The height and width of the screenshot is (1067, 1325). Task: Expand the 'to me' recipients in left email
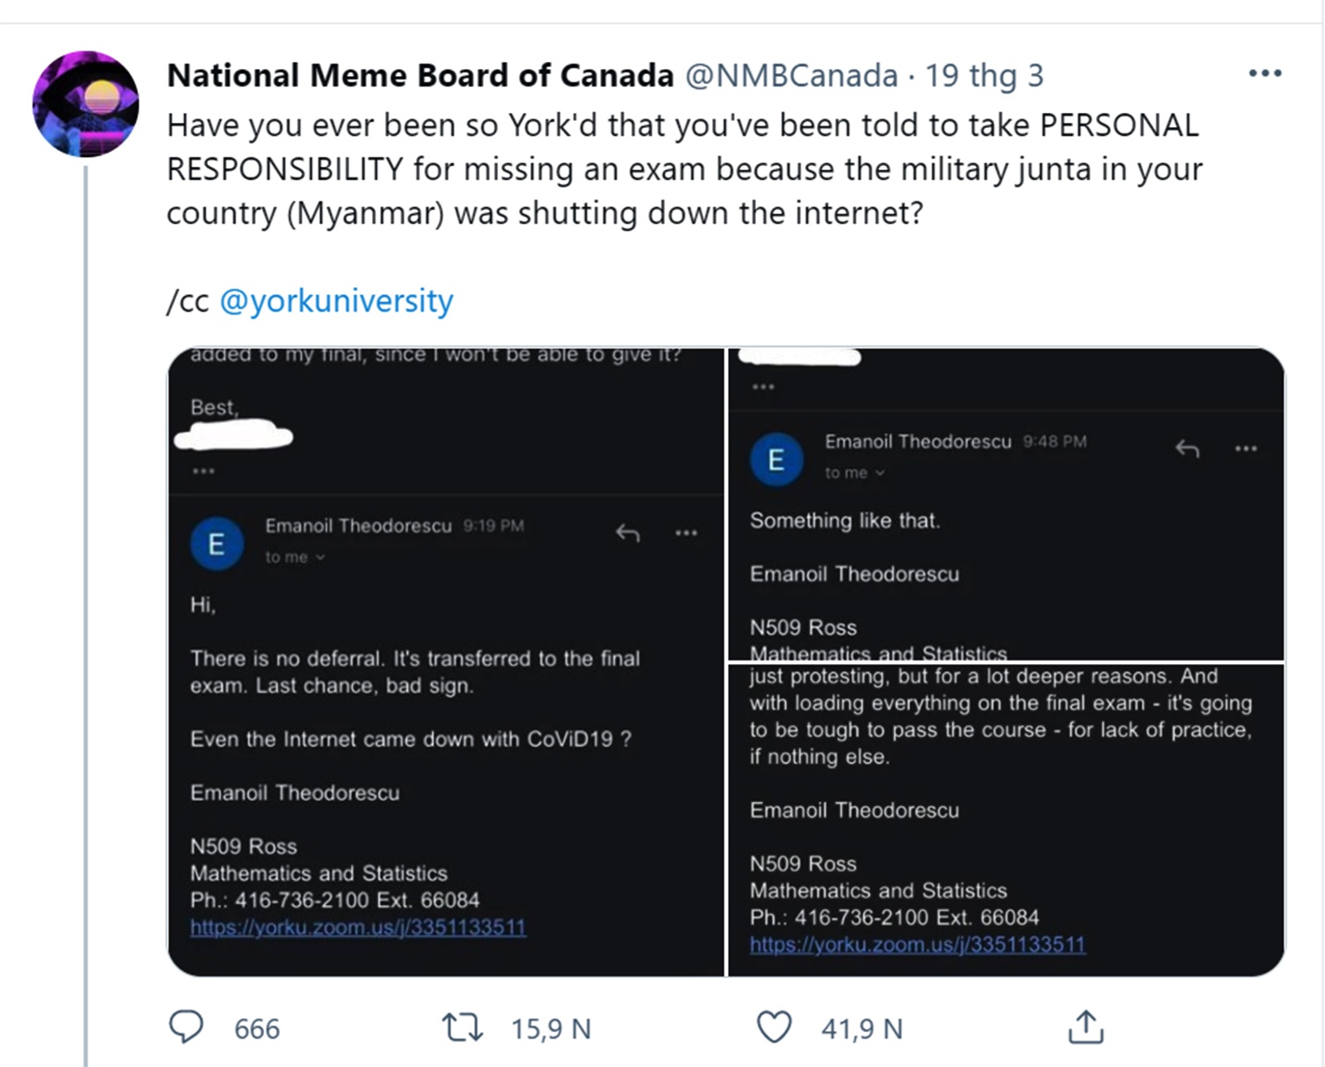(294, 556)
